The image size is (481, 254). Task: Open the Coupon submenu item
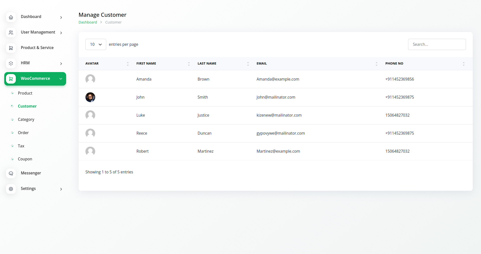coord(25,159)
